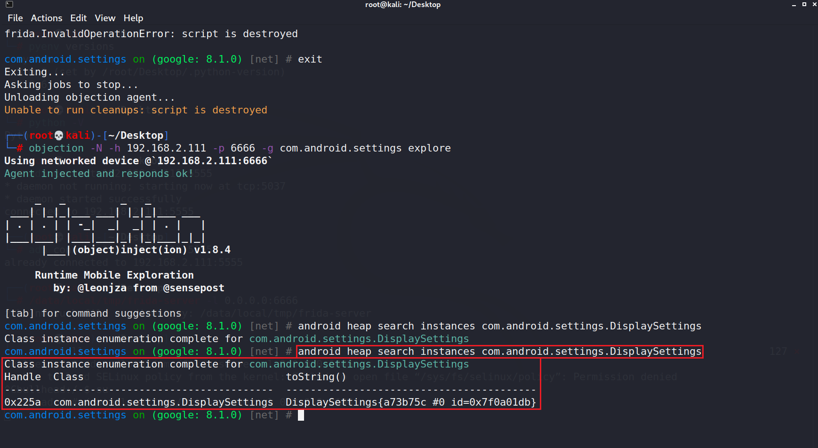Click the objection explore command line
Screen dimensions: 818x448
coord(240,148)
